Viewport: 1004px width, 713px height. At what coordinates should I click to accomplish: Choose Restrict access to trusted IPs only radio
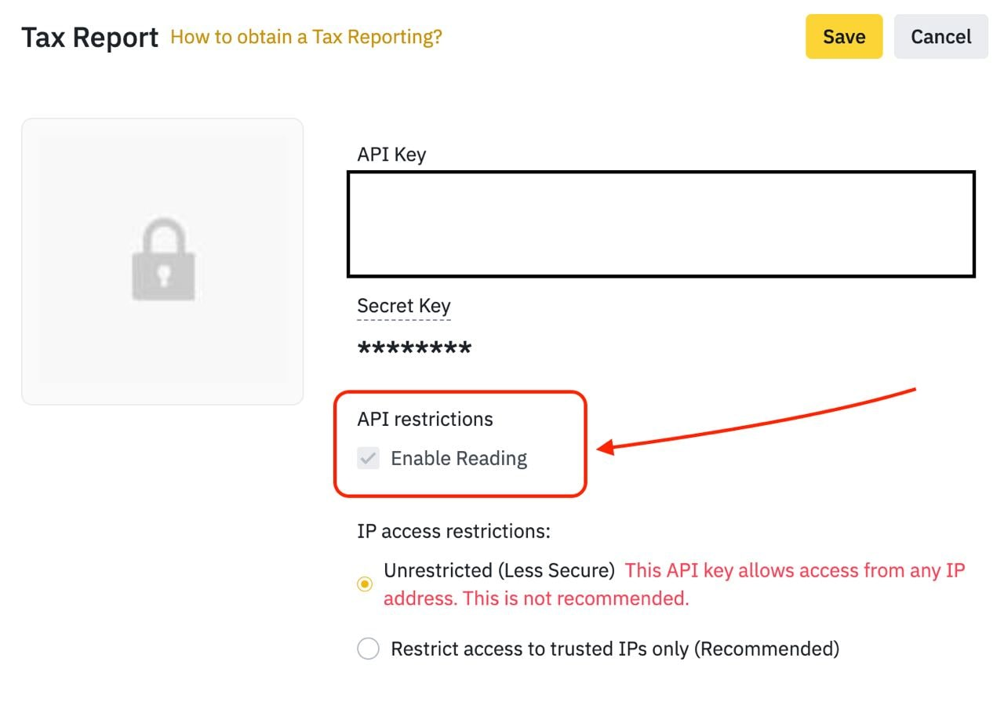[368, 649]
